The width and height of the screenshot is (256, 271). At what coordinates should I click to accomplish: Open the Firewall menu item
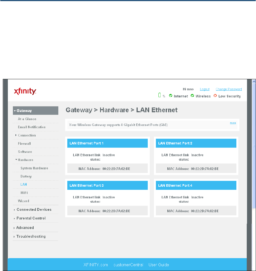point(24,143)
